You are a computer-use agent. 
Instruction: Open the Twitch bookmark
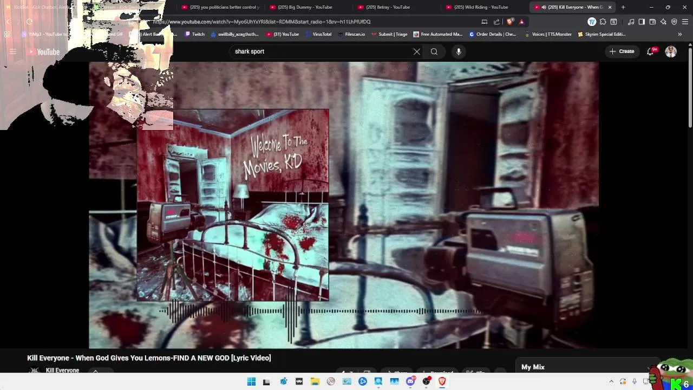195,34
